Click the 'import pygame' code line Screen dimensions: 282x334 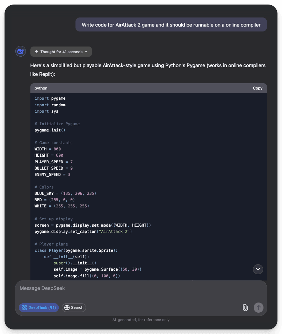pyautogui.click(x=50, y=98)
